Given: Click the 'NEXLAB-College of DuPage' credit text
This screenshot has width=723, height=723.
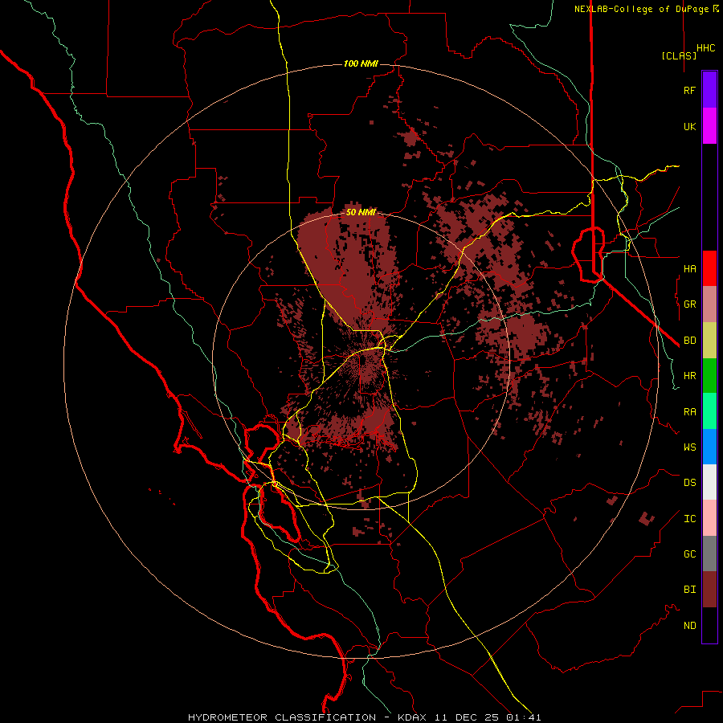Looking at the screenshot, I should click(x=641, y=9).
